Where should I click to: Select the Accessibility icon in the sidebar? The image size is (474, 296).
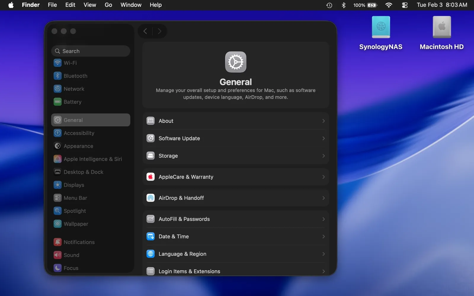57,133
